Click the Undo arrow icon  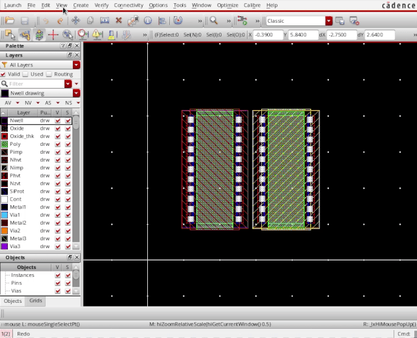[46, 21]
